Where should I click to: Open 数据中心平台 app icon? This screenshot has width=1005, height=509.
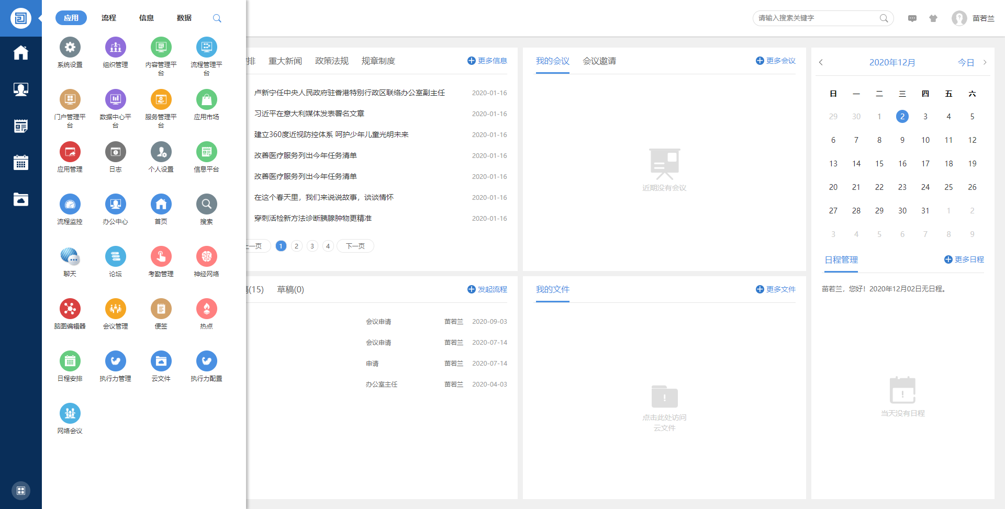pyautogui.click(x=116, y=99)
